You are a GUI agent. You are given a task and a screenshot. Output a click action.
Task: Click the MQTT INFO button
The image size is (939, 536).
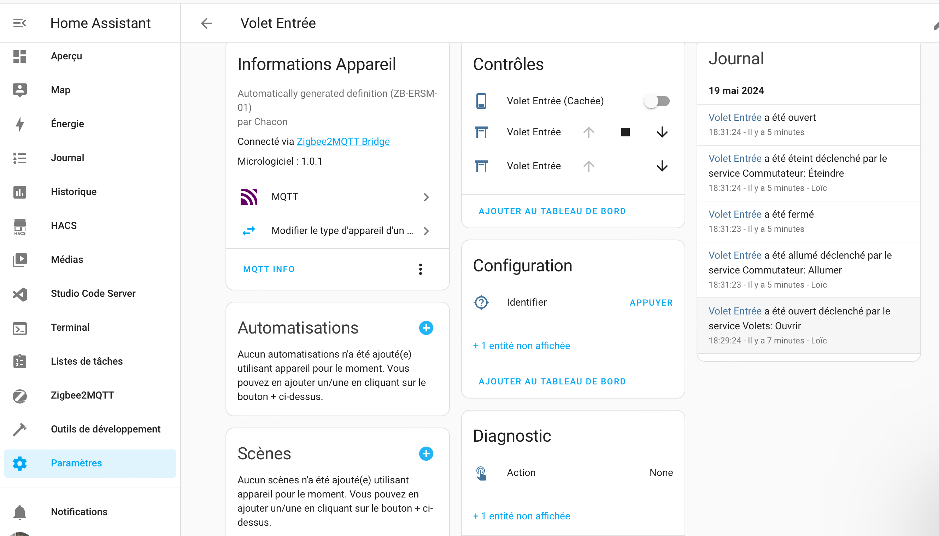click(269, 269)
